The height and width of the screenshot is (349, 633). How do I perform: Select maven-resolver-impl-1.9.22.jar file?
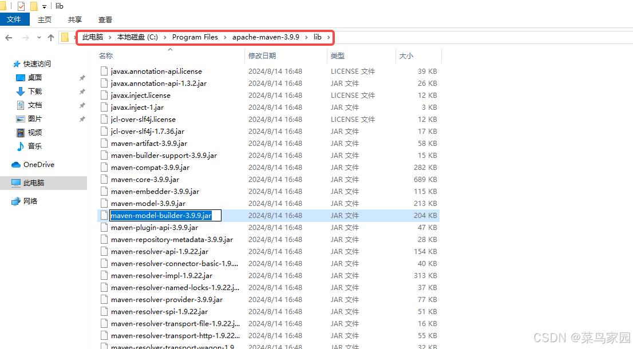(x=161, y=276)
